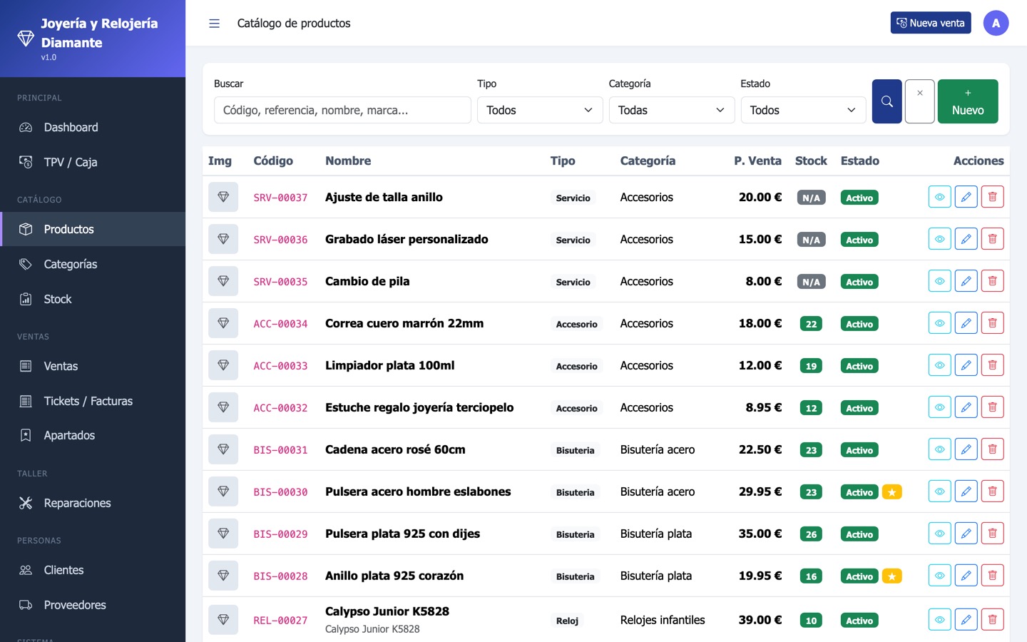The width and height of the screenshot is (1027, 642).
Task: View details of Estuche regalo joyería
Action: (939, 407)
